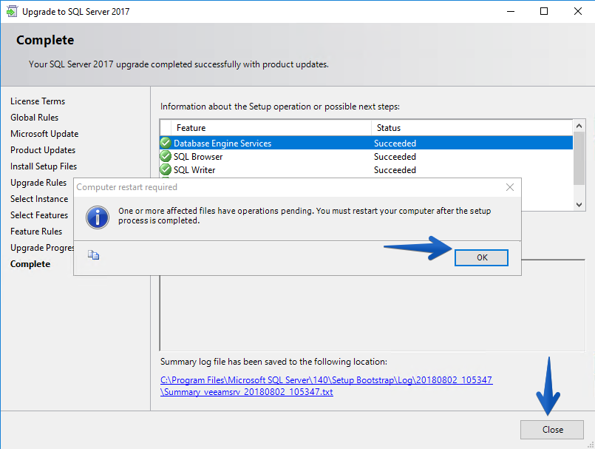Click Upgrade Progress step in sidebar

click(41, 248)
